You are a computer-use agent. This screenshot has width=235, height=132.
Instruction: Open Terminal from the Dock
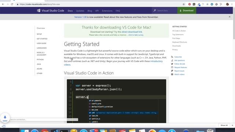[64, 131]
